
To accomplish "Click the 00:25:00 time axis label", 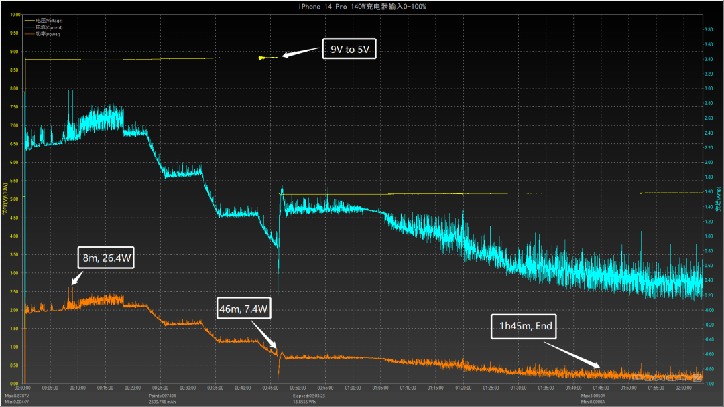I will click(160, 388).
